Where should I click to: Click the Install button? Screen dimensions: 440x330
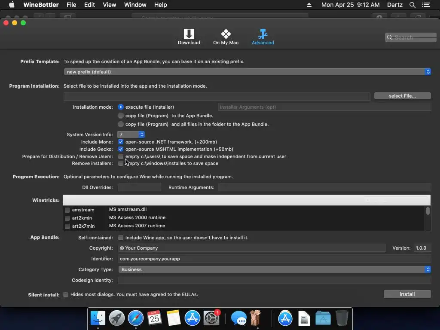point(407,294)
